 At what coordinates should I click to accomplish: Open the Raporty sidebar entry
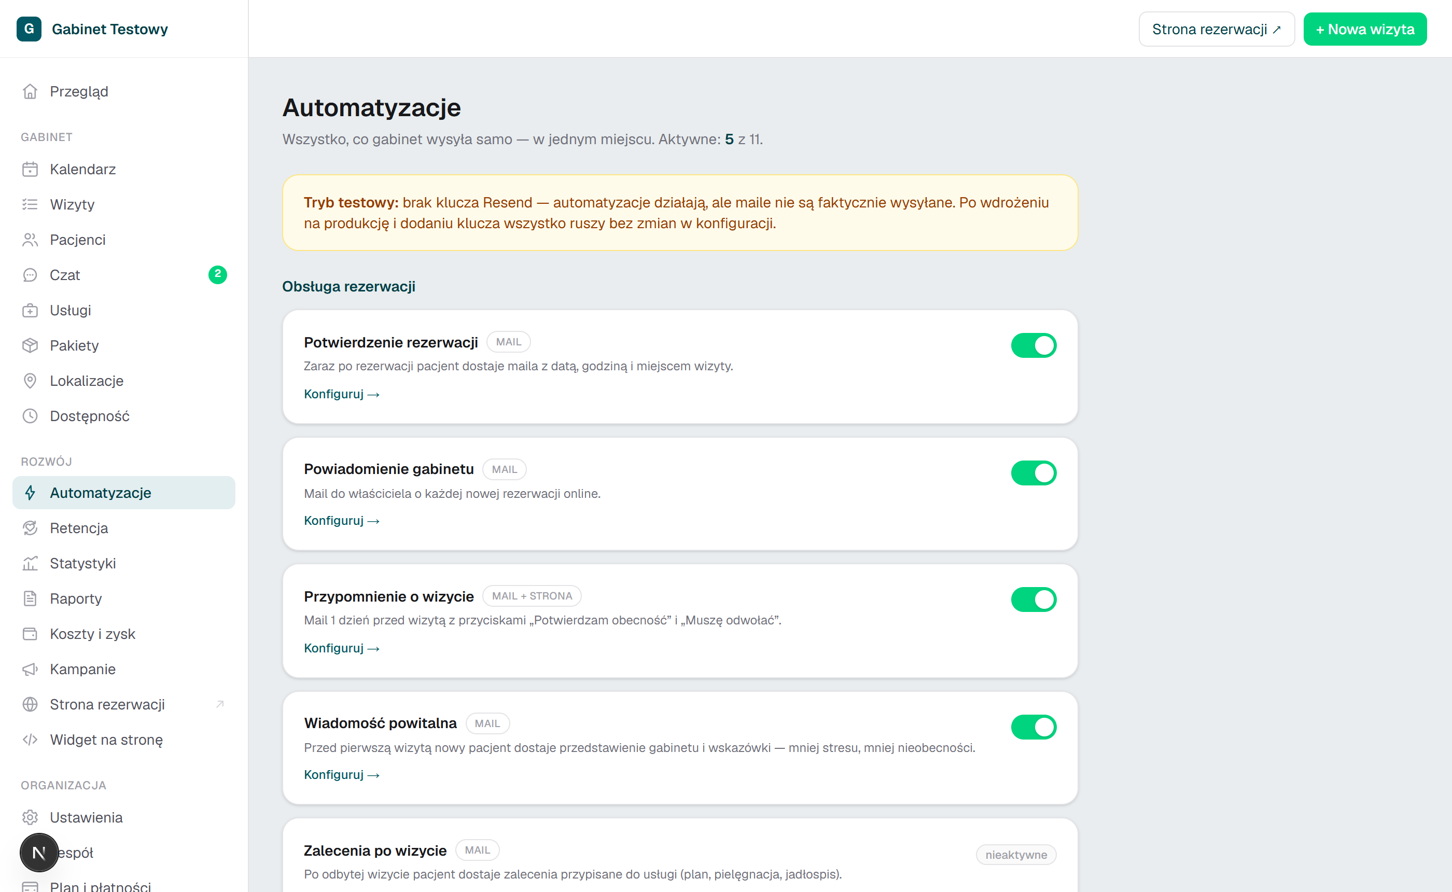(124, 598)
